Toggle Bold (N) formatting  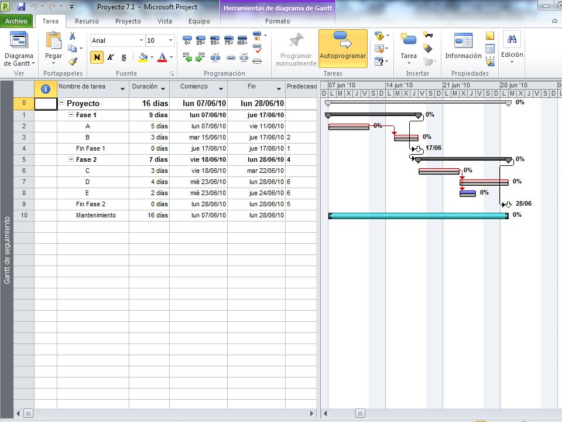97,57
